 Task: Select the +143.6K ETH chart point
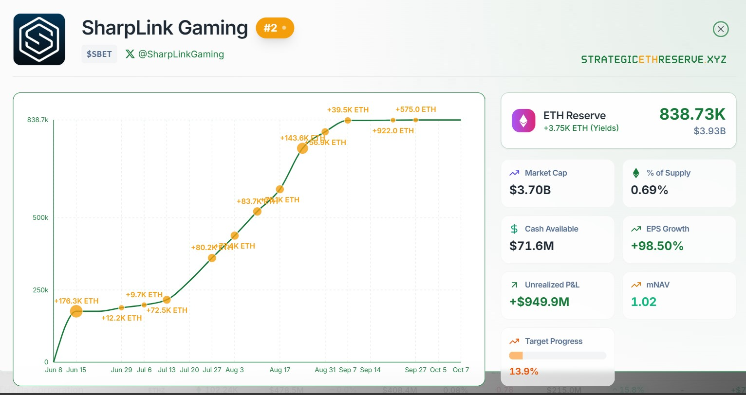(x=302, y=148)
